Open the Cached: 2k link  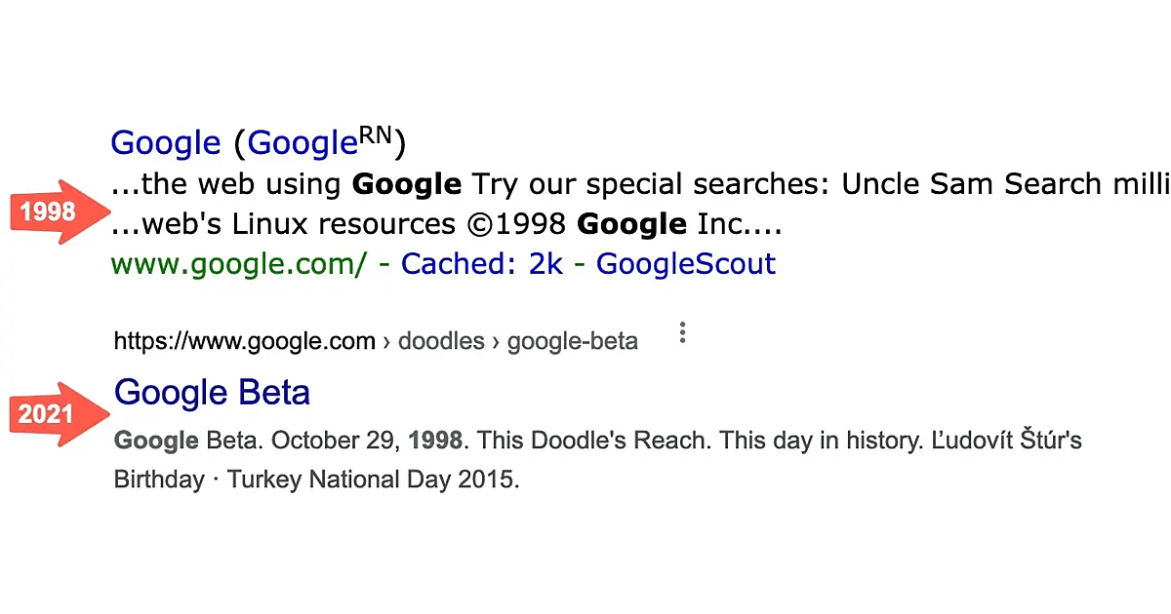click(x=482, y=263)
